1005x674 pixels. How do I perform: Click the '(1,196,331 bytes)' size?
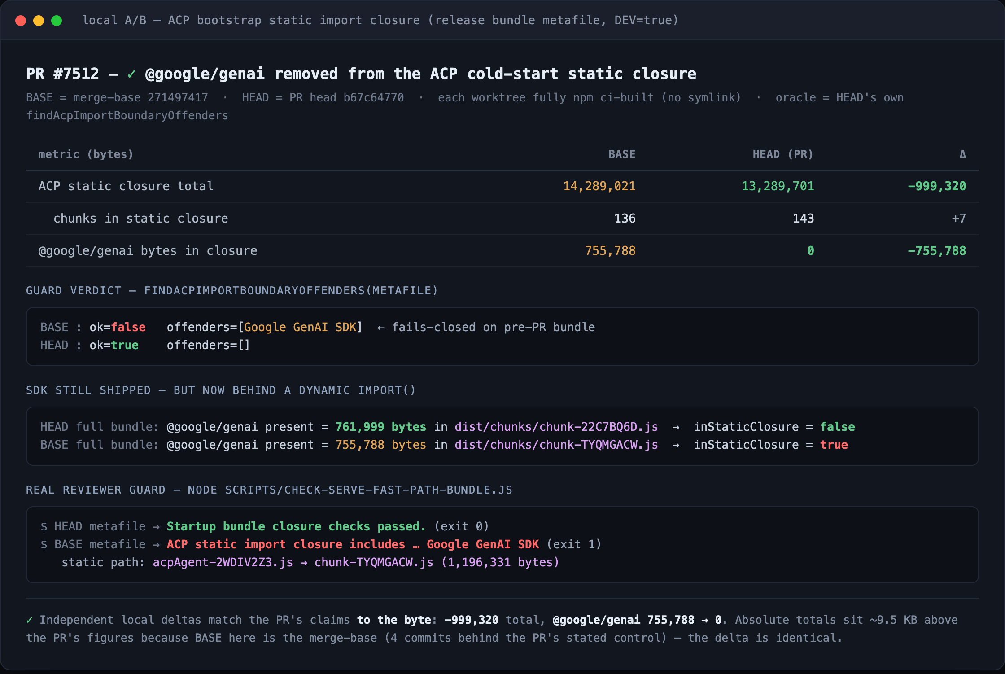(x=501, y=563)
